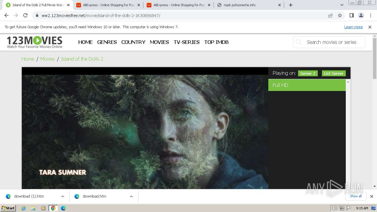Expand options for download (1).htm
The image size is (377, 212).
point(63,196)
